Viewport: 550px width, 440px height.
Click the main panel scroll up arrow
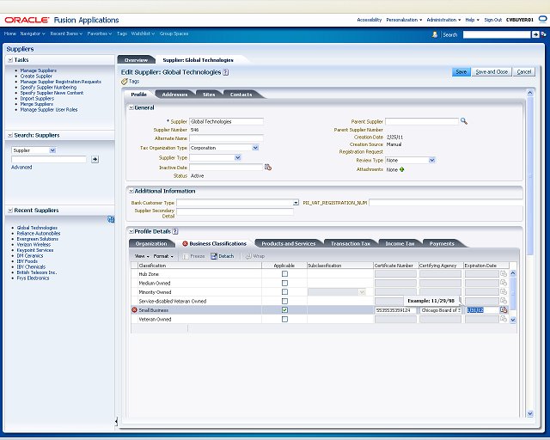[530, 93]
